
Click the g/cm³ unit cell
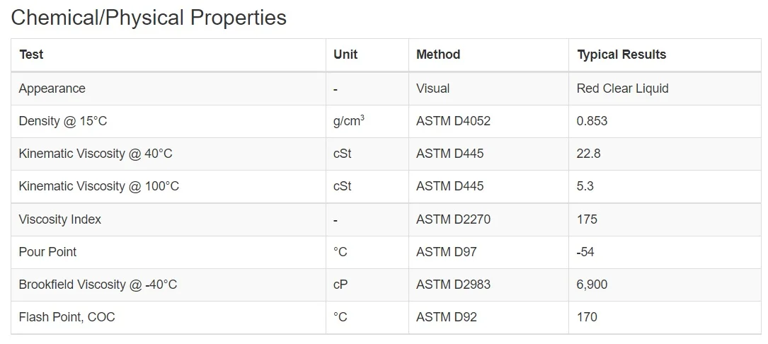tap(348, 121)
